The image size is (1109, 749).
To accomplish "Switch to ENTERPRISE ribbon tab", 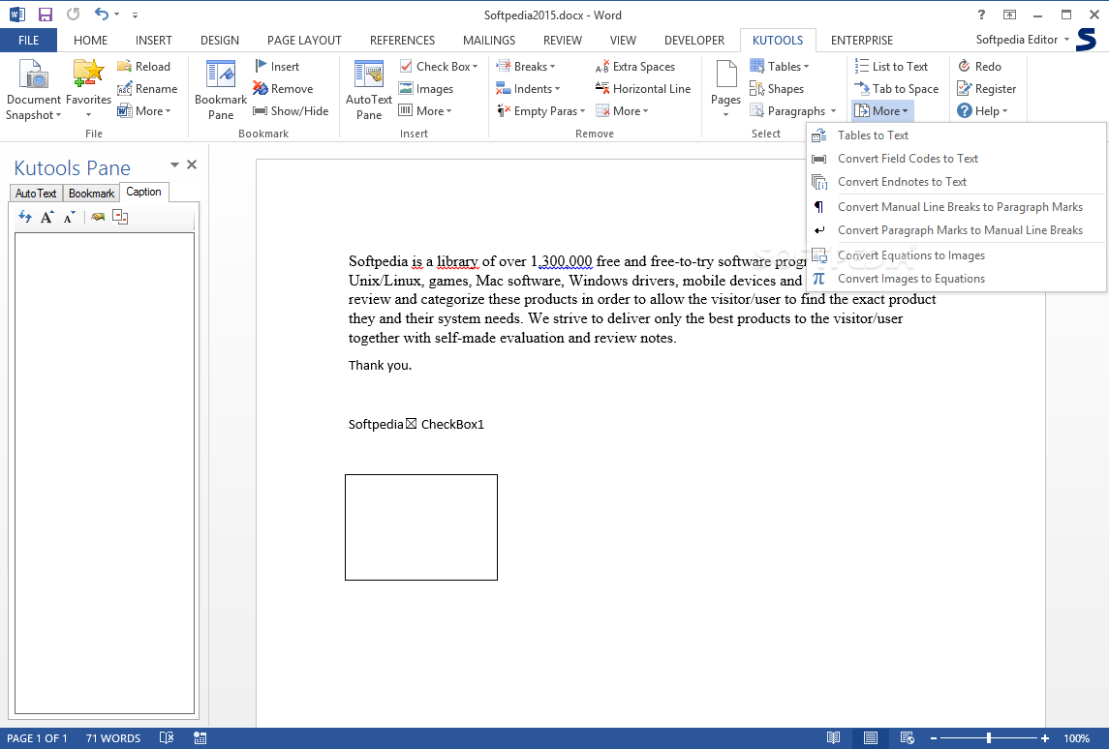I will [861, 41].
